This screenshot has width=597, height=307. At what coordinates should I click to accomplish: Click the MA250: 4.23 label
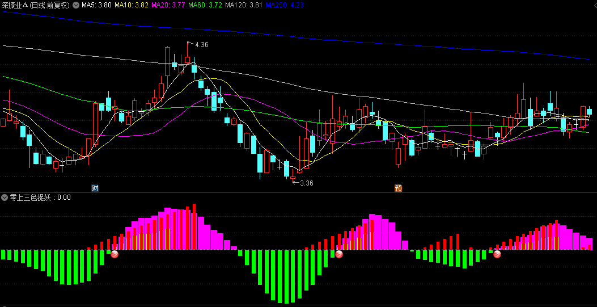285,5
